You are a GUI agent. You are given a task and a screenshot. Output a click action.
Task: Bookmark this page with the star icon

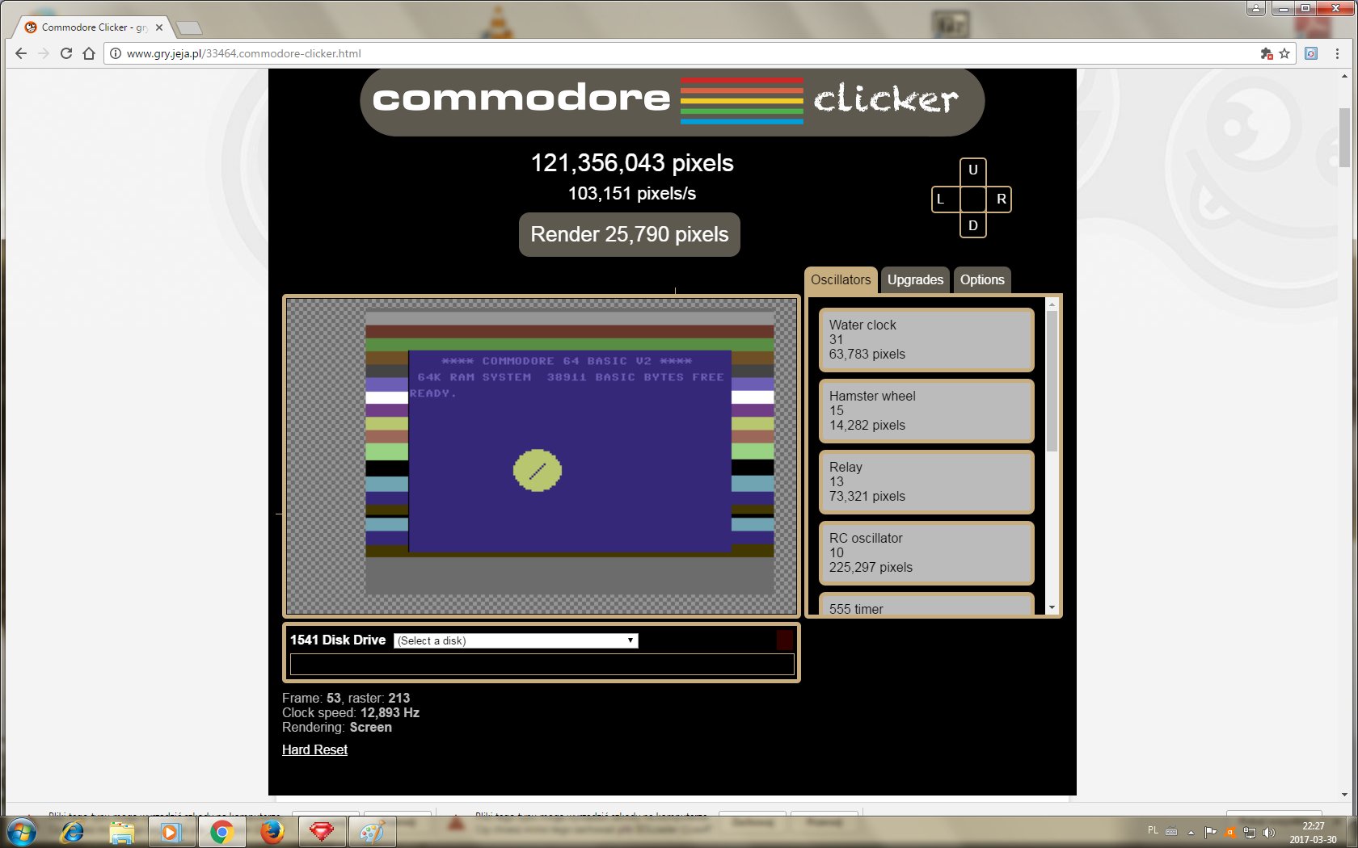1284,53
